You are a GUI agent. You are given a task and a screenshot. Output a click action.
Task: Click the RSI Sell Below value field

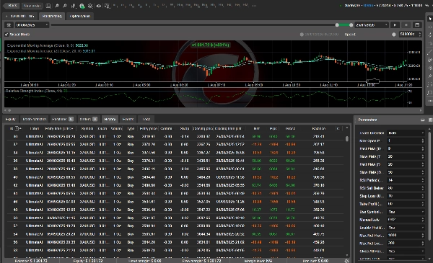coord(406,188)
